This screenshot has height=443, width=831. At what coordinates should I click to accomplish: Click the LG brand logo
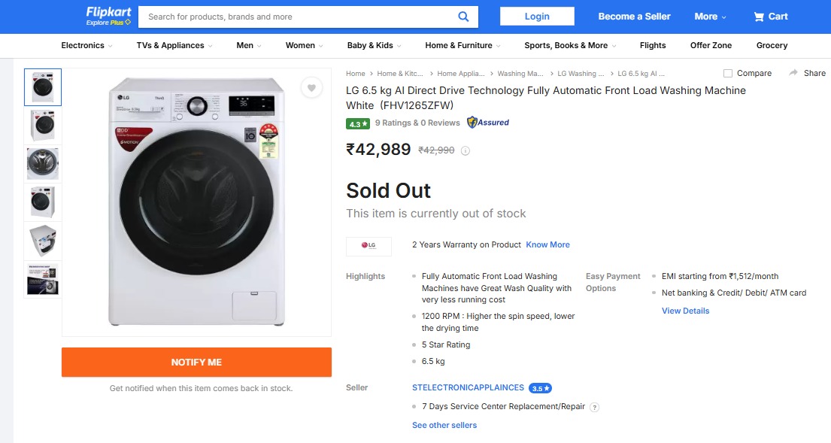[x=368, y=246]
